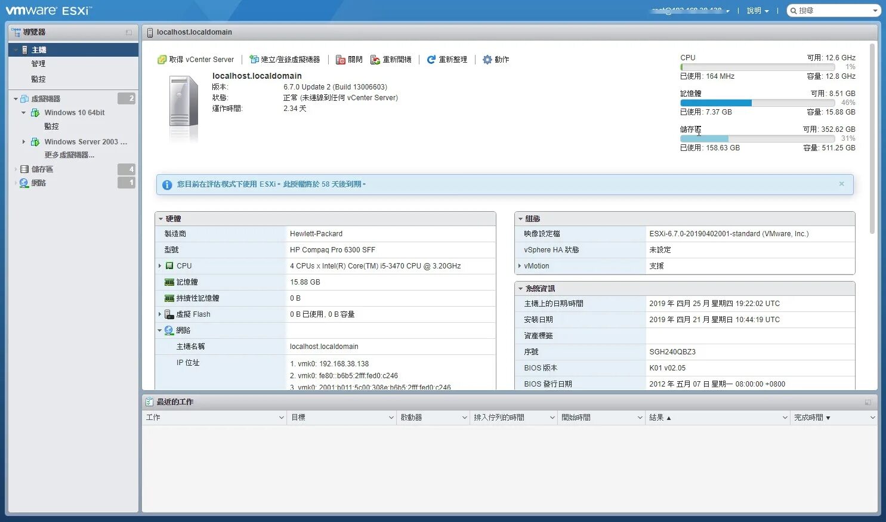Screen dimensions: 886x522
Task: Open the Queued time column dropdown
Action: pyautogui.click(x=552, y=418)
